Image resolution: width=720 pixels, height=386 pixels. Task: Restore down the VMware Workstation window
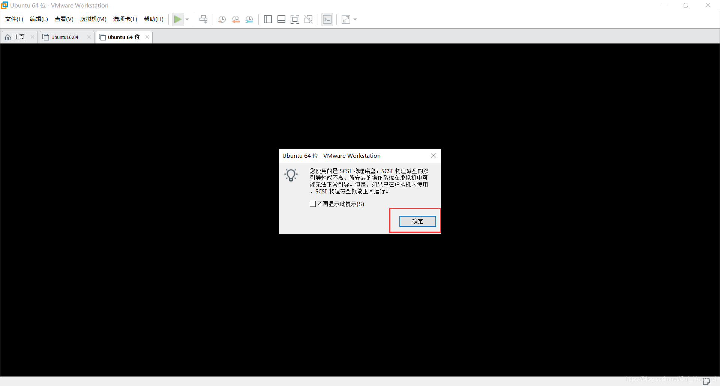click(x=686, y=5)
